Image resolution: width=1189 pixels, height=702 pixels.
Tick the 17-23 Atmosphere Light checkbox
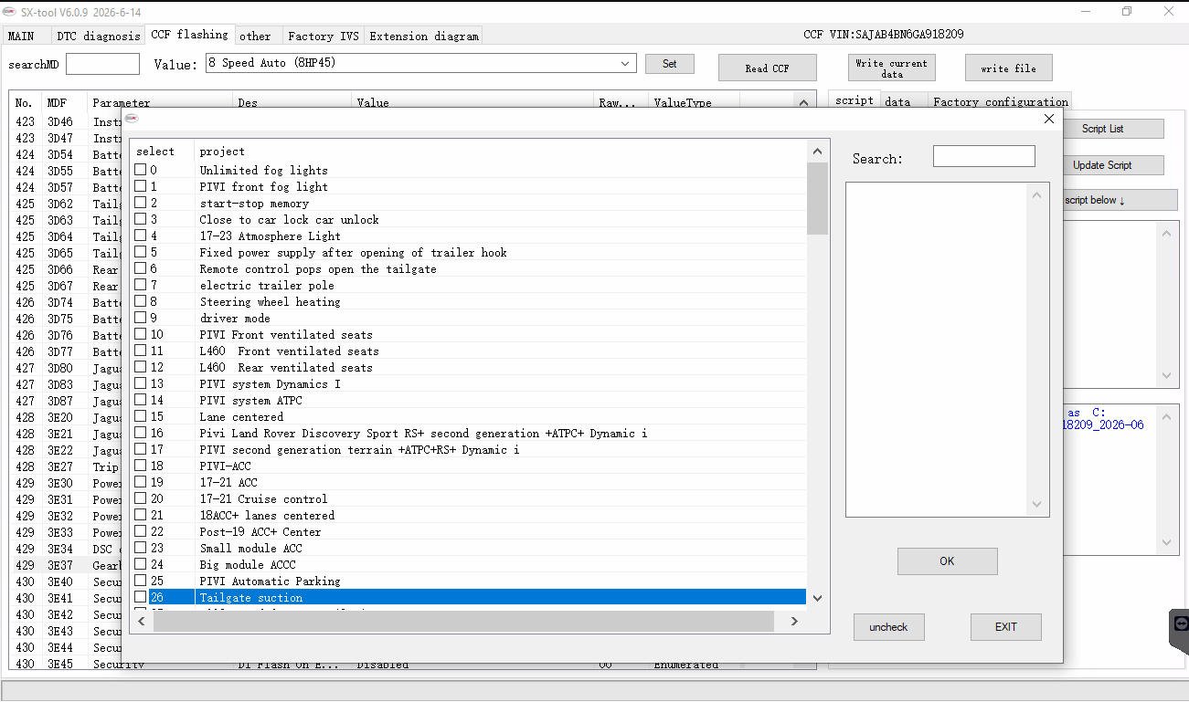coord(141,236)
